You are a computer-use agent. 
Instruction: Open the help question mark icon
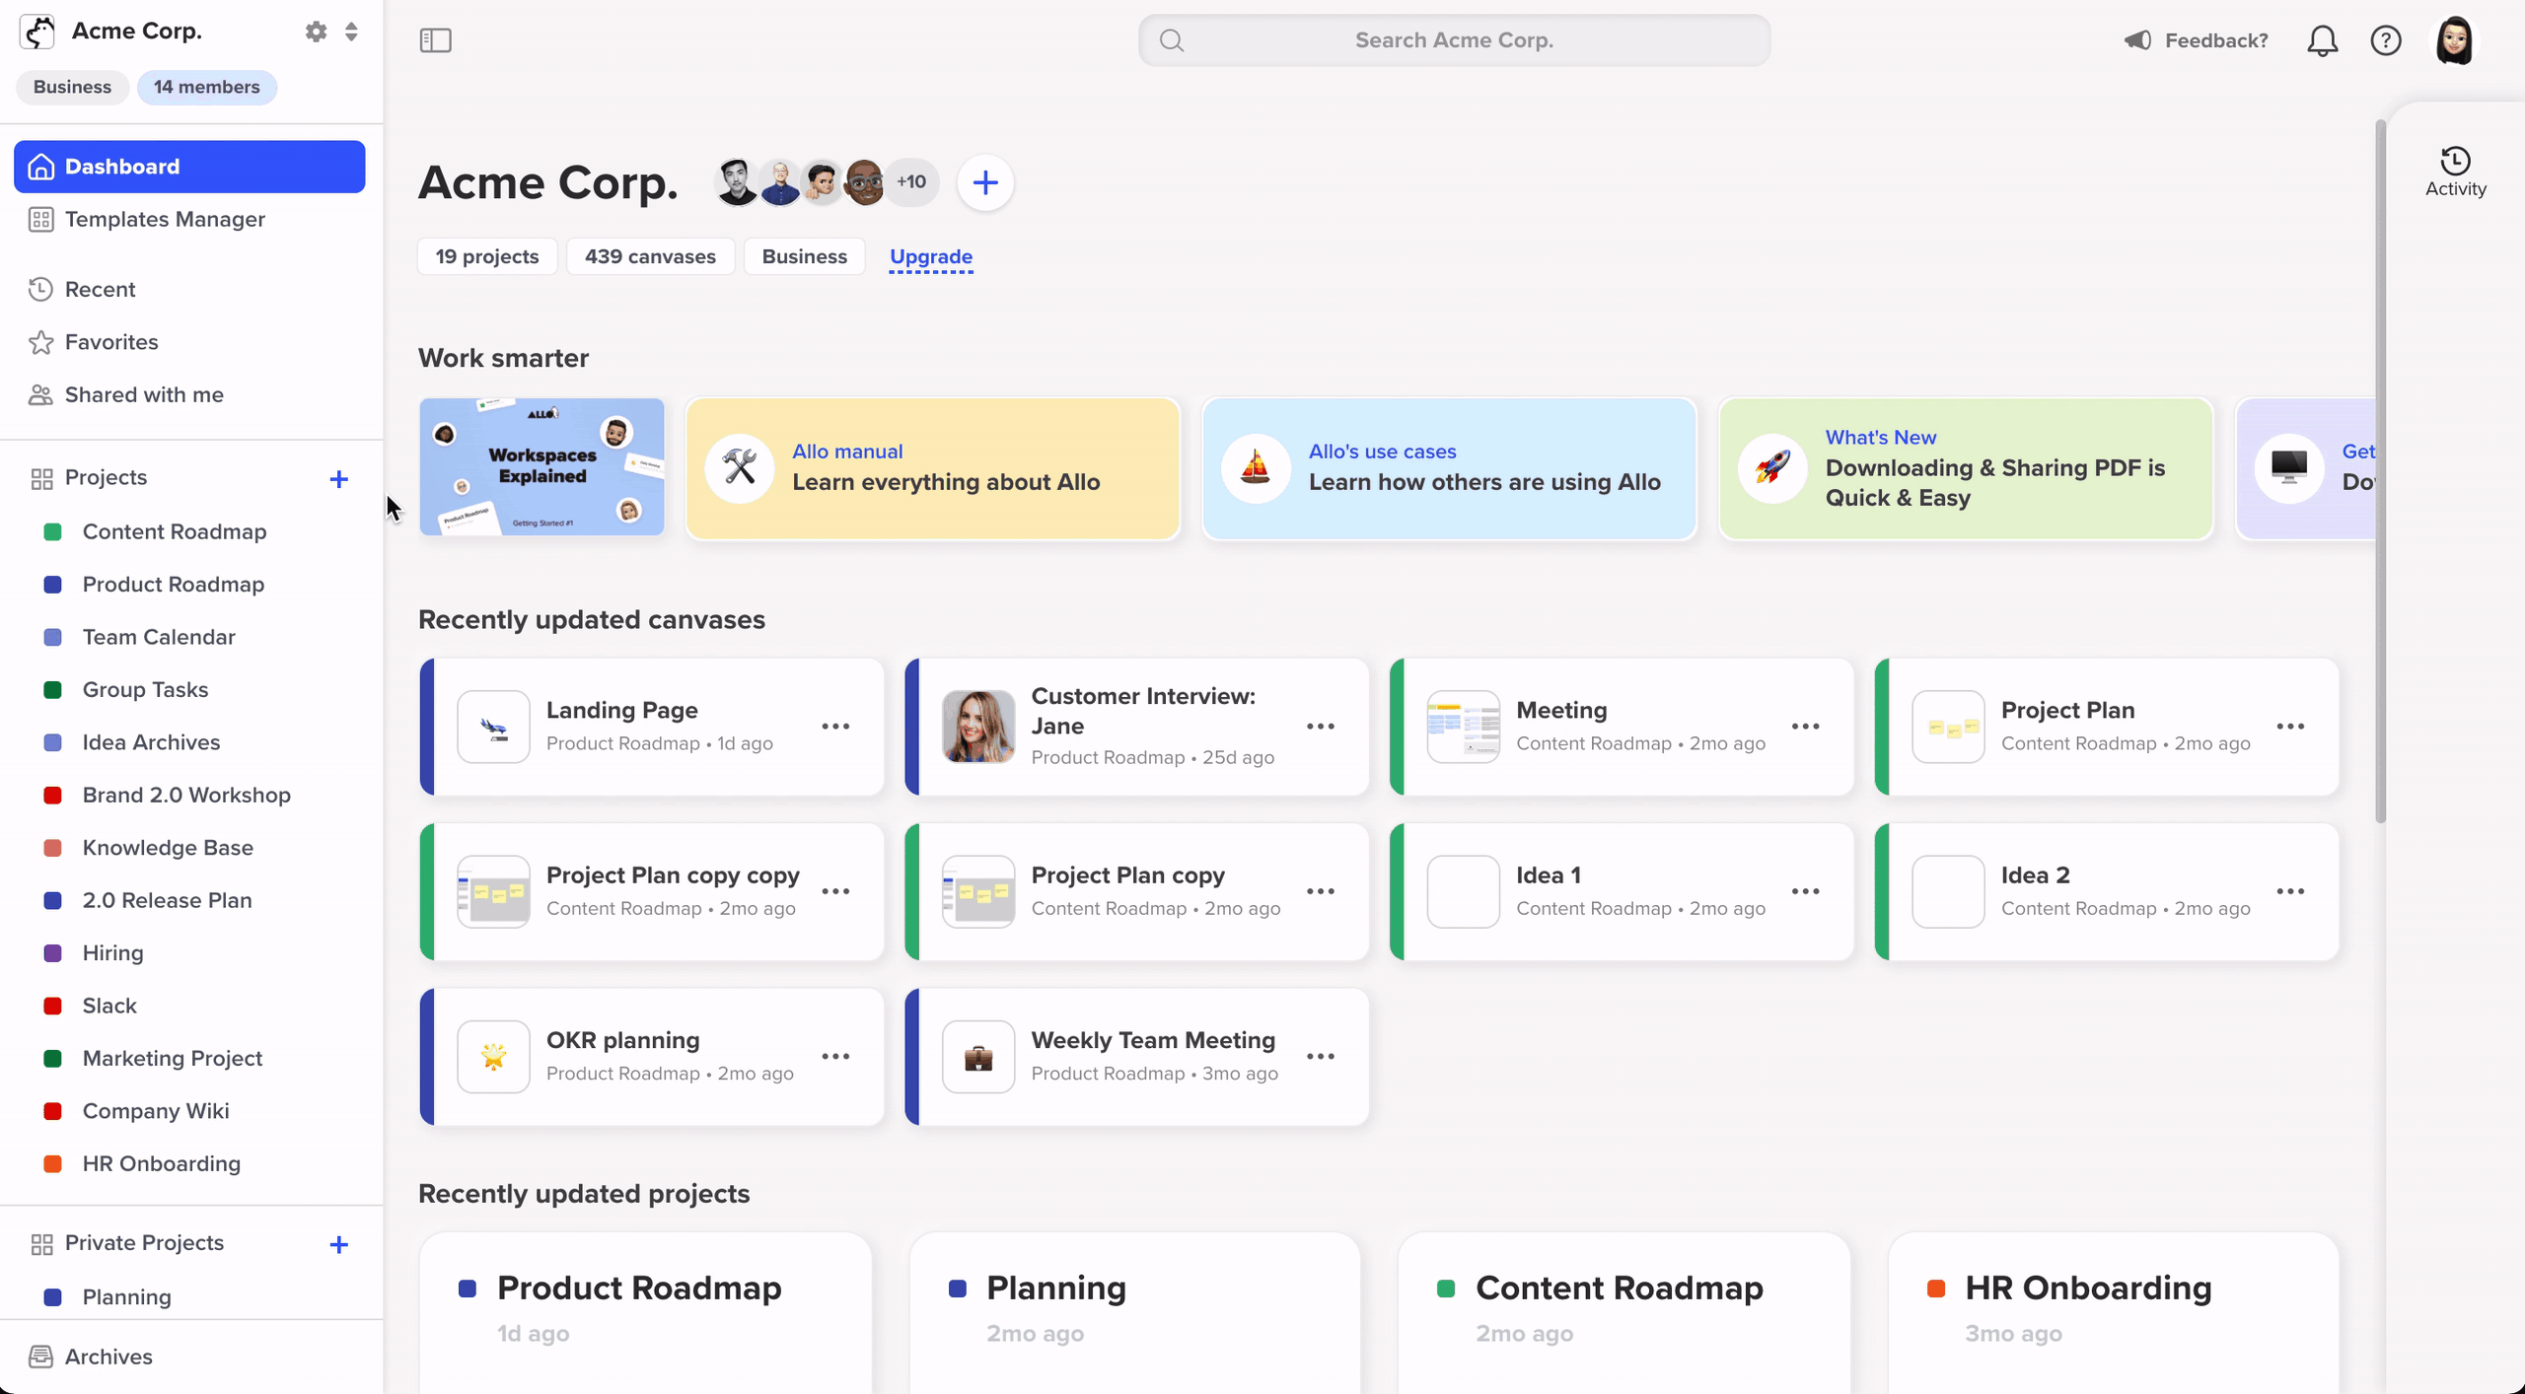click(x=2385, y=40)
